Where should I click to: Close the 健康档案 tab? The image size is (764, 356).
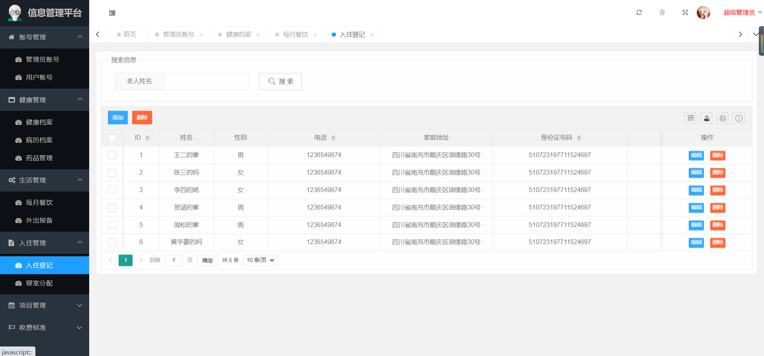258,35
